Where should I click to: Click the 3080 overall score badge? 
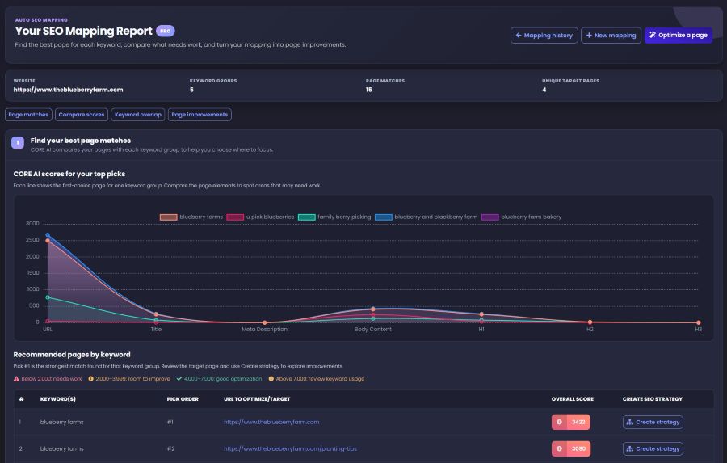tap(571, 448)
